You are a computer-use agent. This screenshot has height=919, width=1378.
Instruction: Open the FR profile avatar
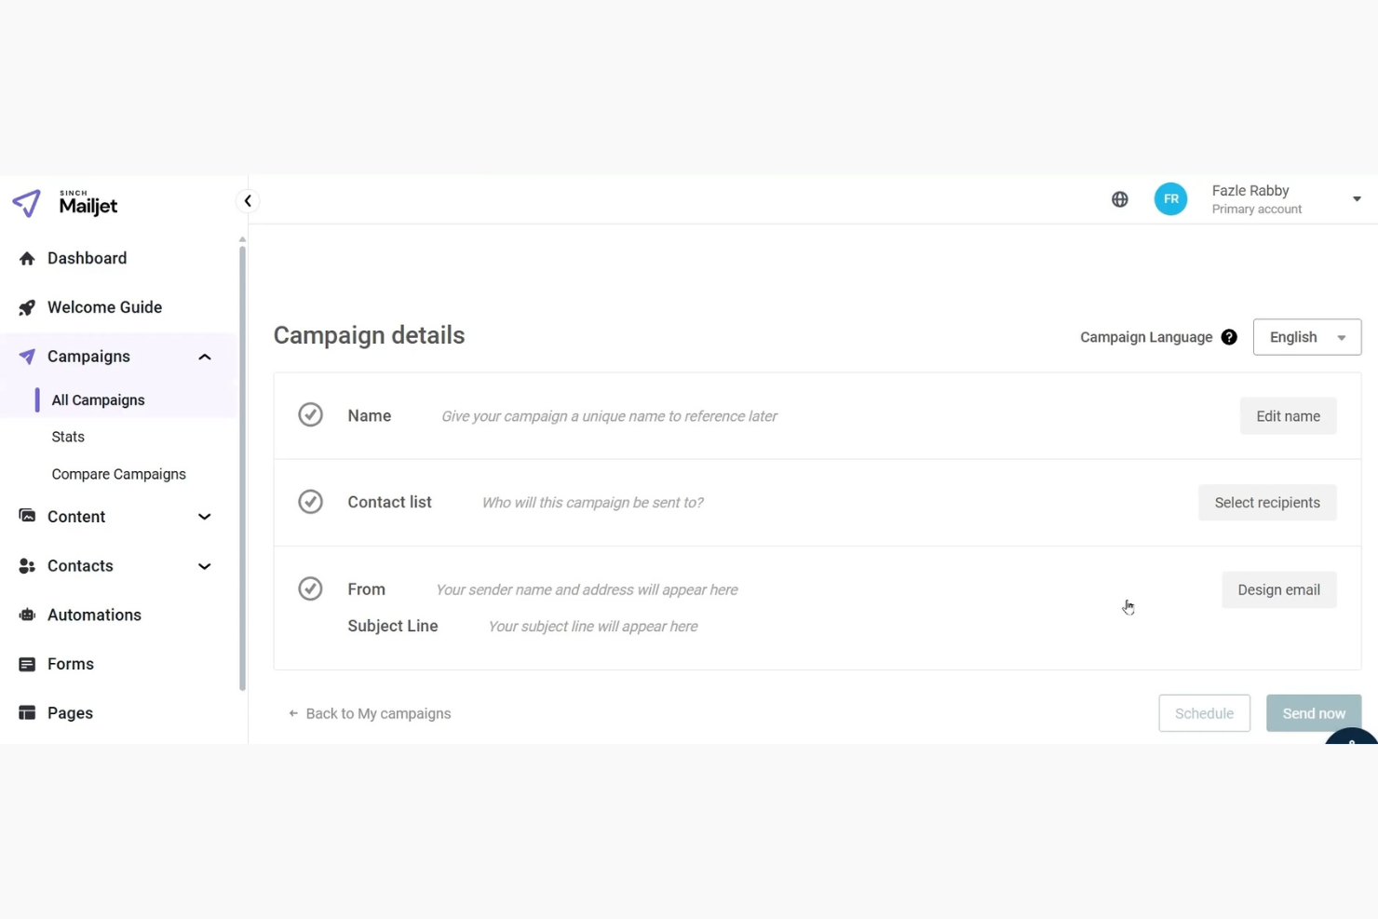pos(1170,198)
